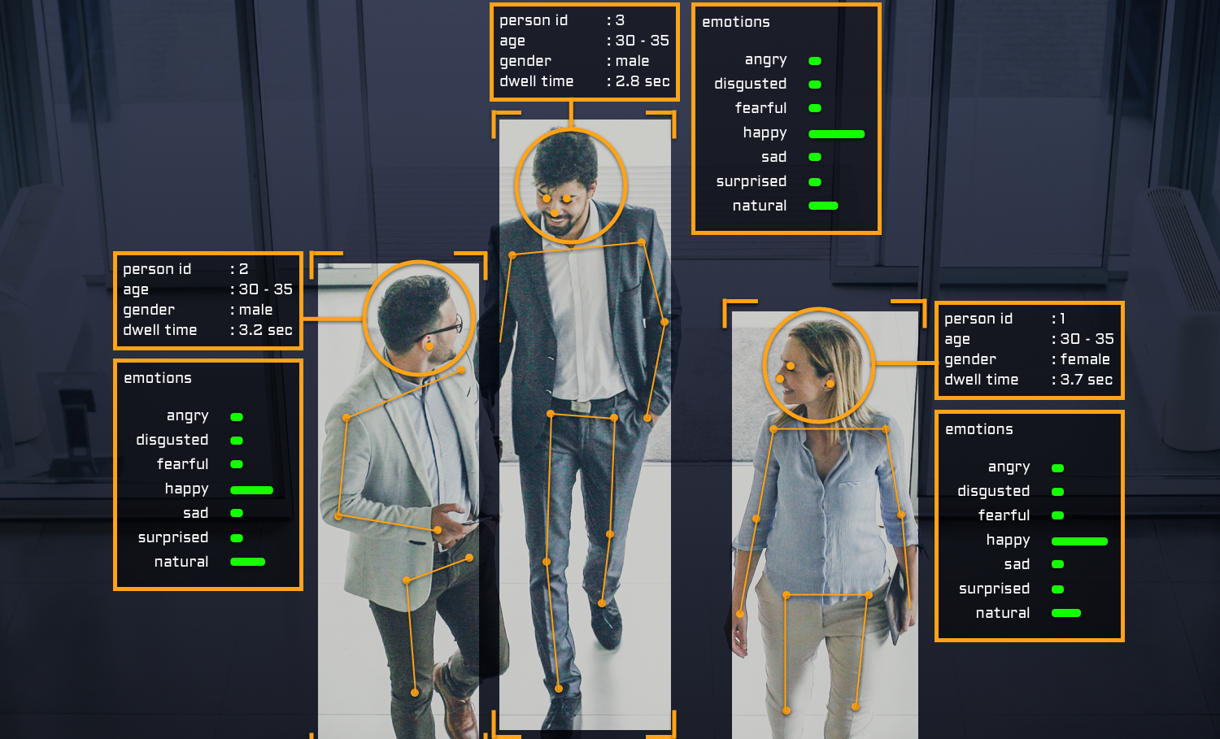
Task: Click 'sad' label in person 1's emotions panel
Action: click(1017, 564)
